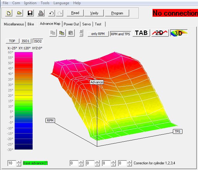The image size is (198, 170).
Task: Click 'Correction for cylinder 1,2,3,4' label
Action: point(154,163)
